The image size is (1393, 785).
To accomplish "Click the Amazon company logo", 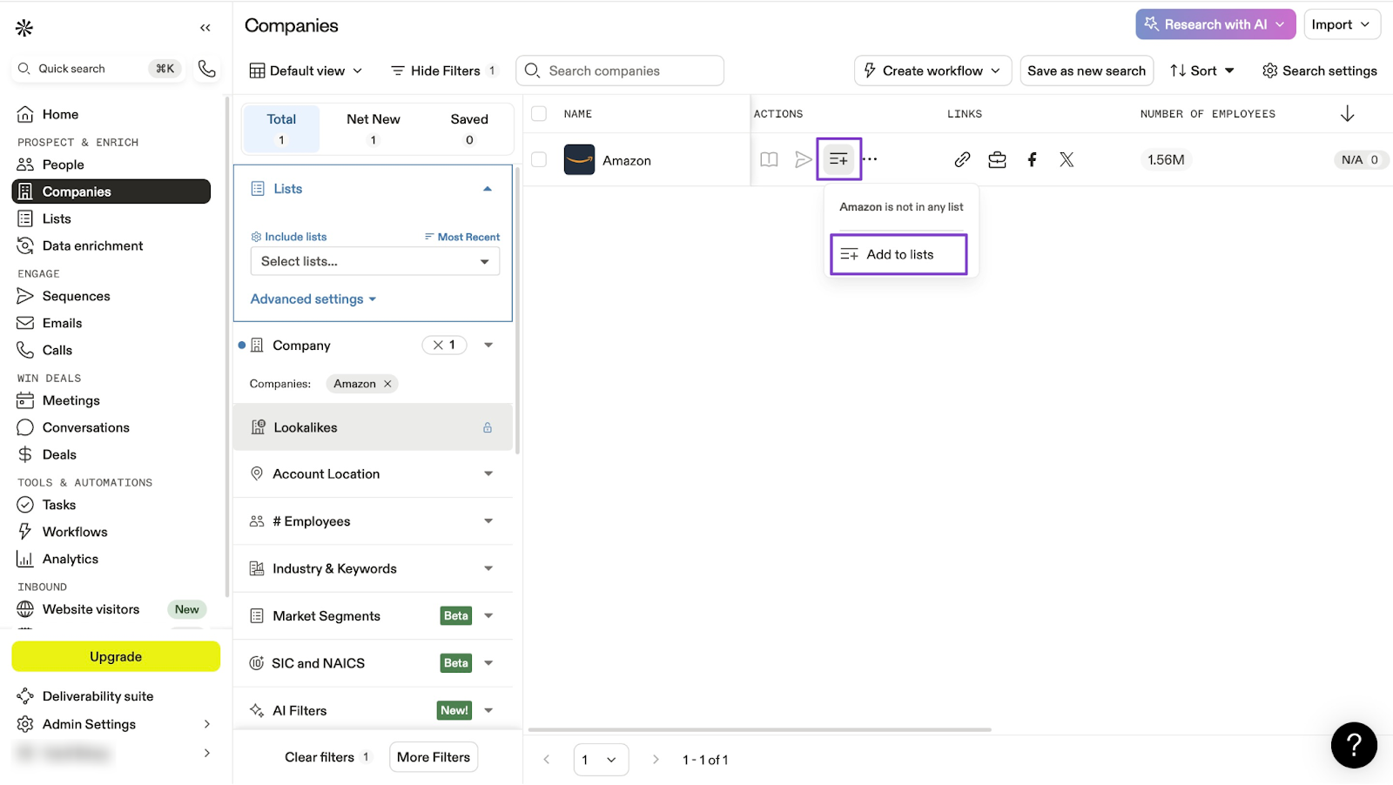I will click(x=579, y=160).
